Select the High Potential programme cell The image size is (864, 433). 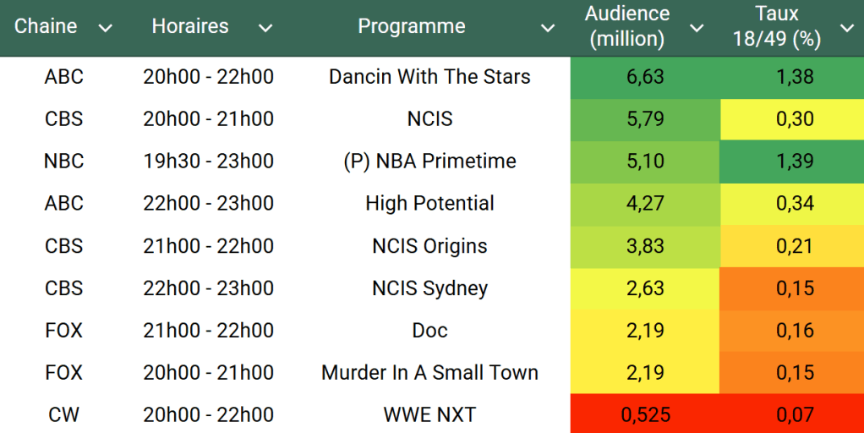(x=429, y=204)
